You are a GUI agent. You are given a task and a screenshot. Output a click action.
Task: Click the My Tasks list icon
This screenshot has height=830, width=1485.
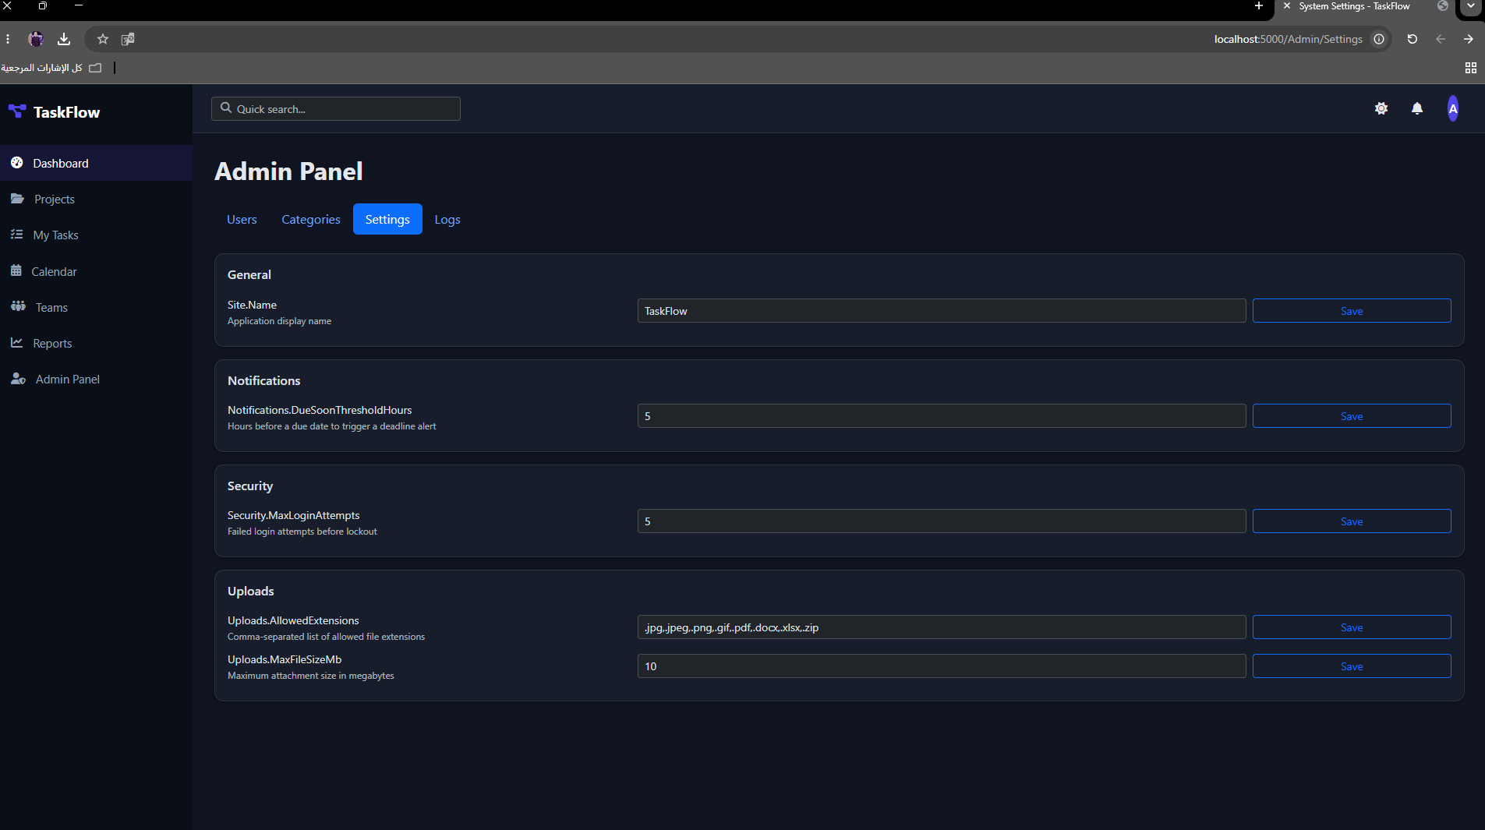pos(16,235)
